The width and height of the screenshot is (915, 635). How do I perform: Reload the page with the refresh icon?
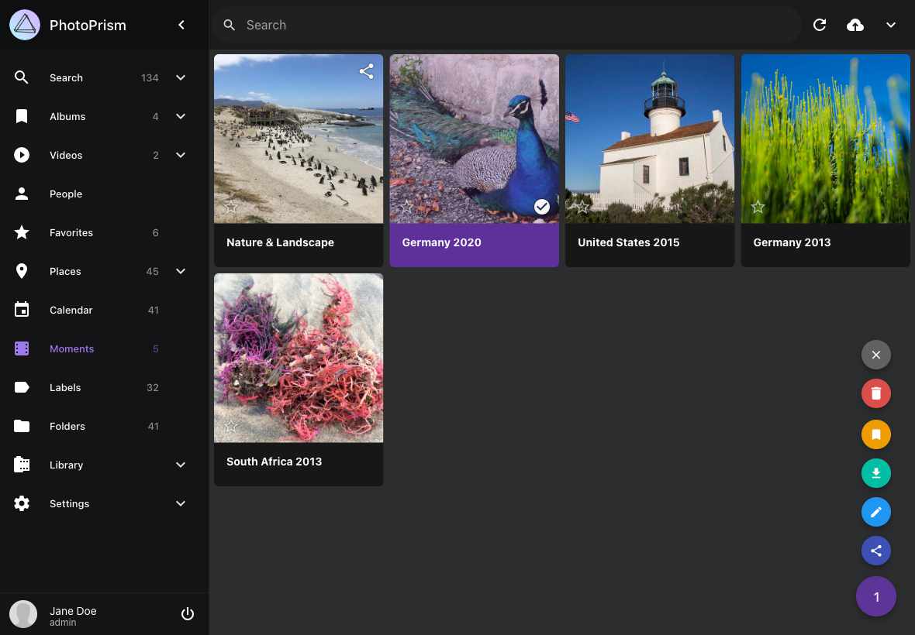pyautogui.click(x=820, y=25)
